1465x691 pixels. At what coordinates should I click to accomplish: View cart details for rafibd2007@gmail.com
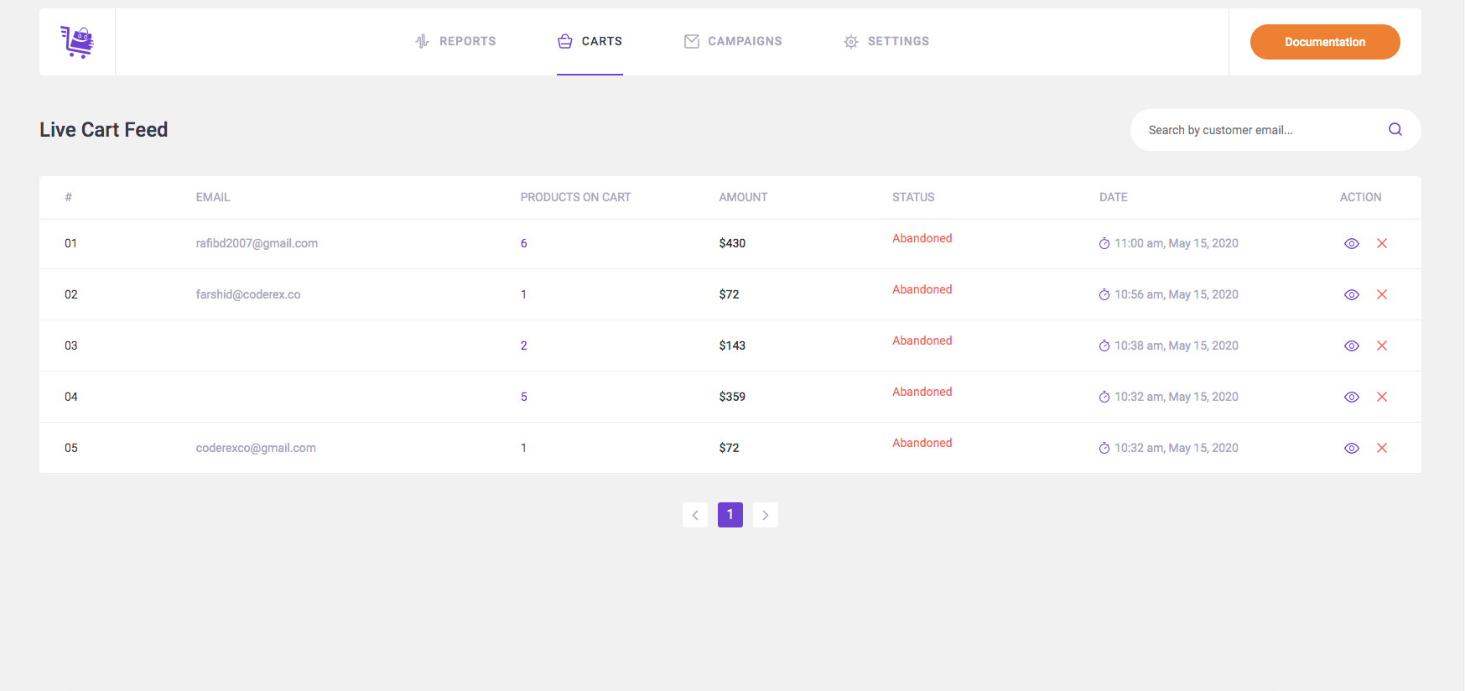coord(1352,243)
